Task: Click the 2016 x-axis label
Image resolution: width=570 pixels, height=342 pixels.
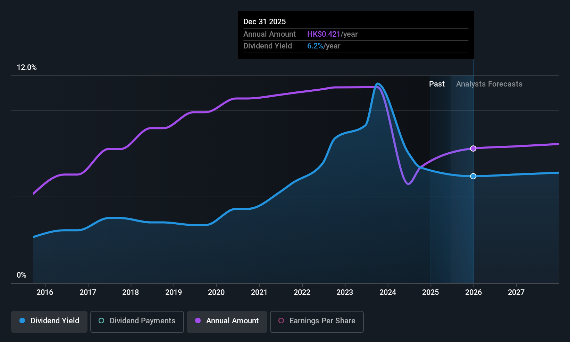Action: coord(45,292)
